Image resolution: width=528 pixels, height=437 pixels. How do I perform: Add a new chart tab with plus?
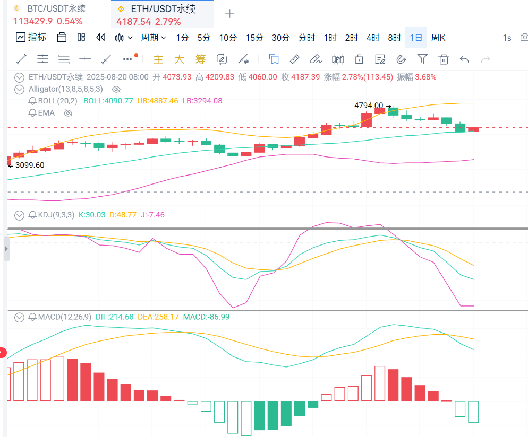pyautogui.click(x=229, y=13)
